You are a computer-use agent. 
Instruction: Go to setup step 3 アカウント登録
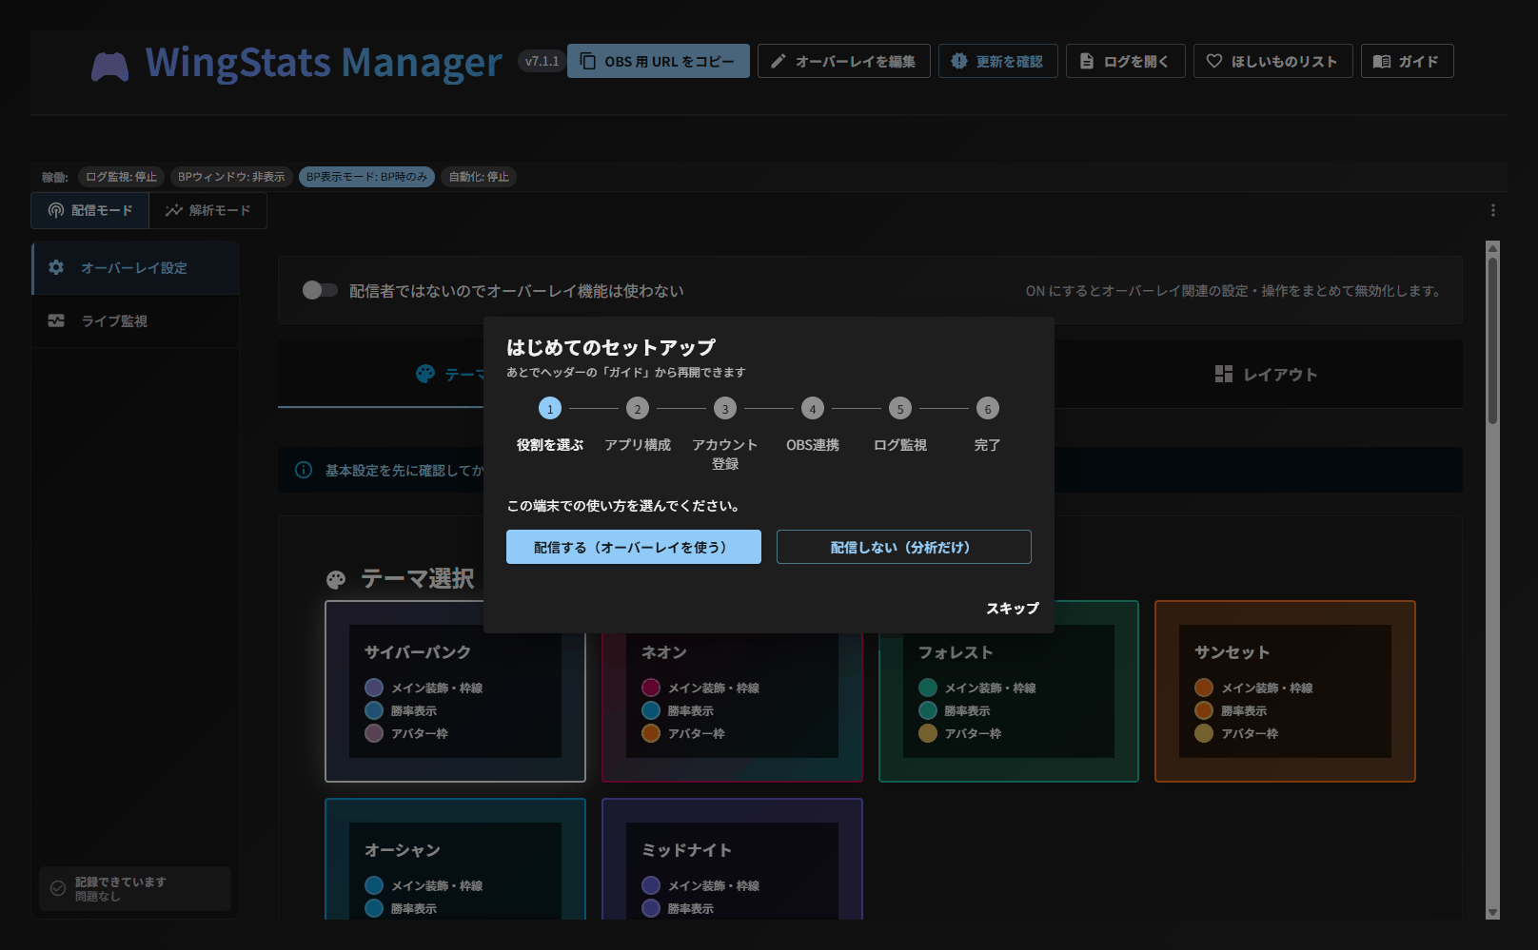click(725, 435)
